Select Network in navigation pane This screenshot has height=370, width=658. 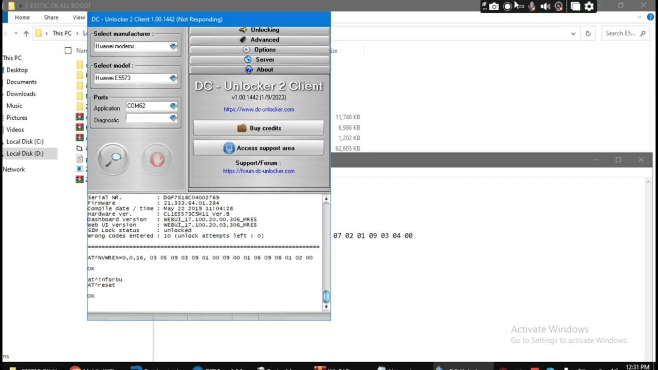13,169
